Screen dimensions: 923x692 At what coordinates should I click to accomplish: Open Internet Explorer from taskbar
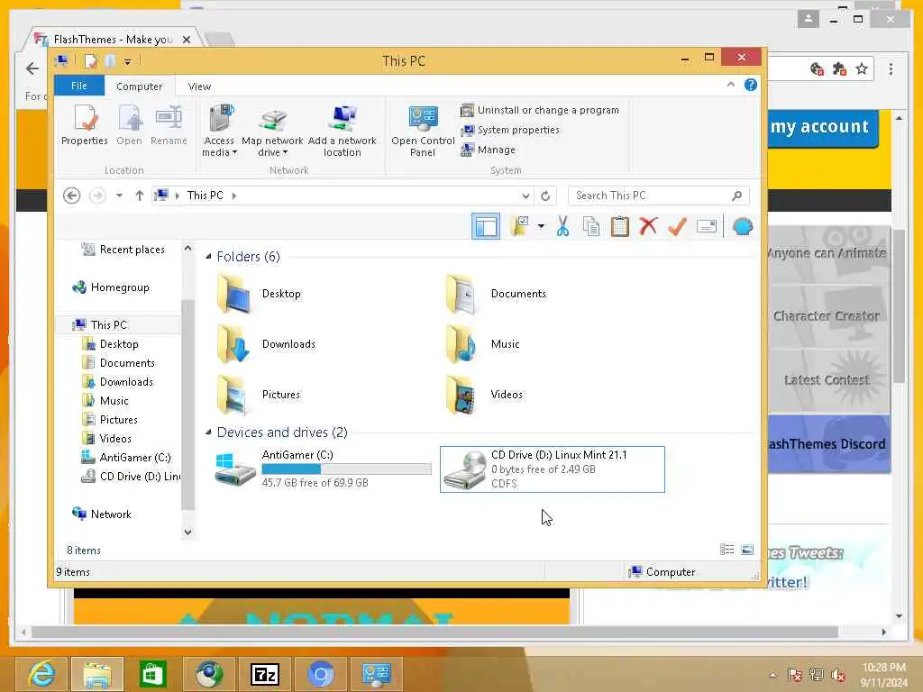click(41, 674)
